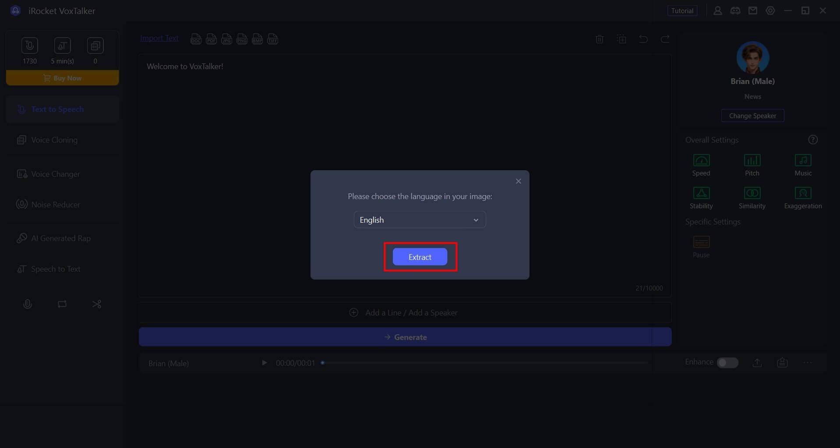Open the Exaggeration setting
The width and height of the screenshot is (840, 448).
[803, 198]
